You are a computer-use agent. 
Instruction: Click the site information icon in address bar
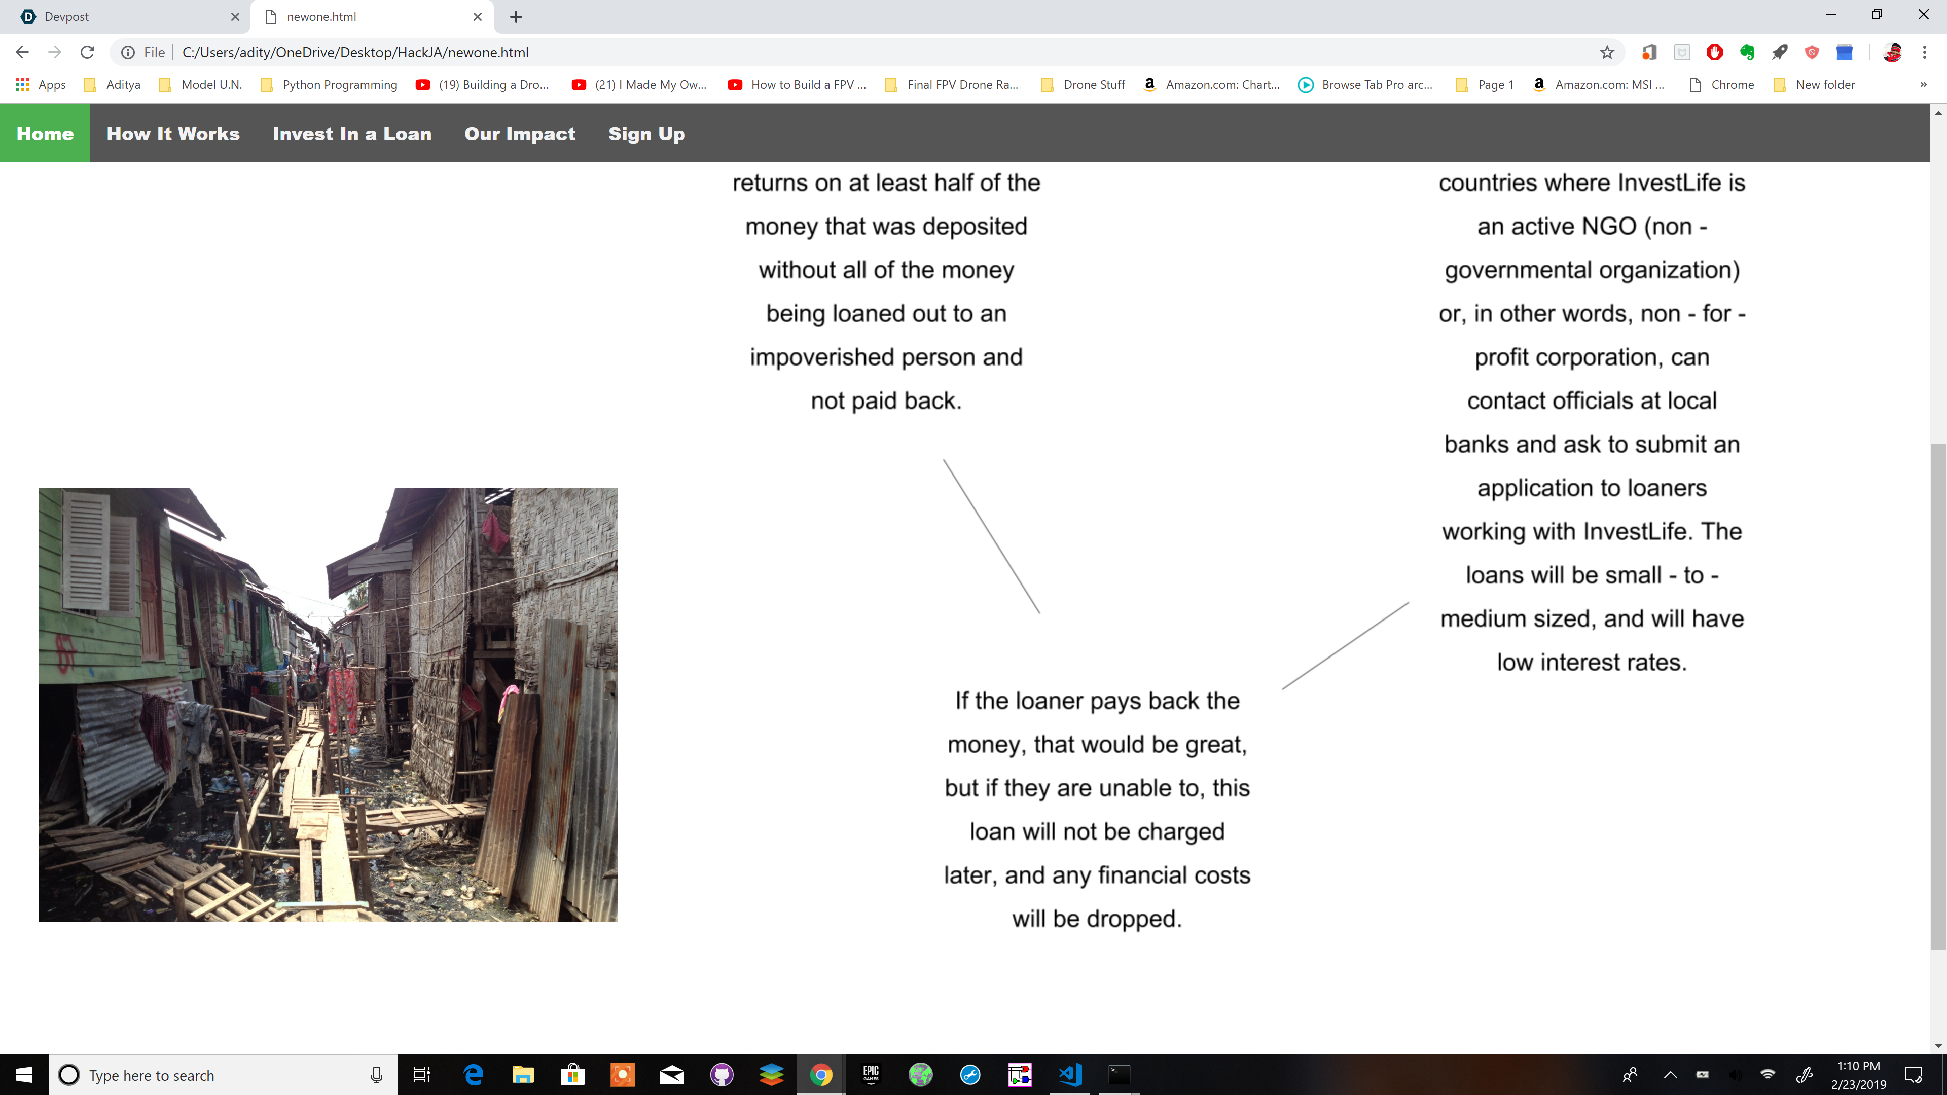pos(128,52)
